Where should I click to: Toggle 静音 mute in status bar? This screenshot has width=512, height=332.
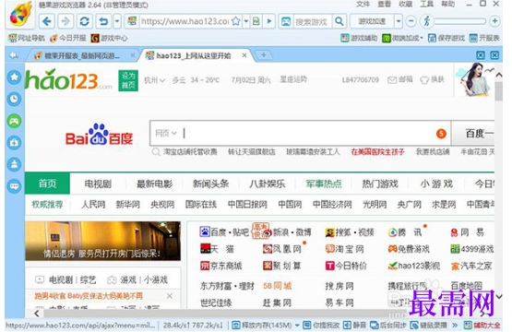click(354, 326)
